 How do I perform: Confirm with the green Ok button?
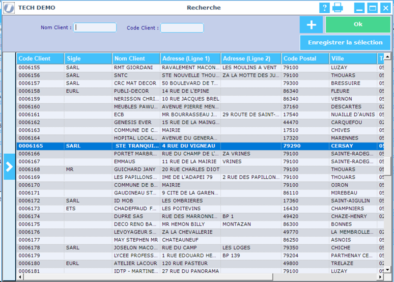click(358, 24)
